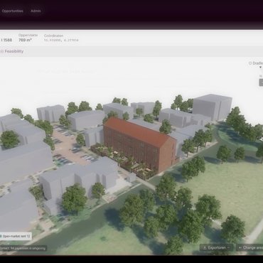Screen dimensions: 263x263
Task: Open the Opportunities menu item
Action: tap(12, 11)
